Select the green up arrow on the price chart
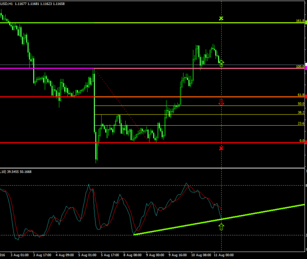The height and width of the screenshot is (259, 307). point(222,62)
